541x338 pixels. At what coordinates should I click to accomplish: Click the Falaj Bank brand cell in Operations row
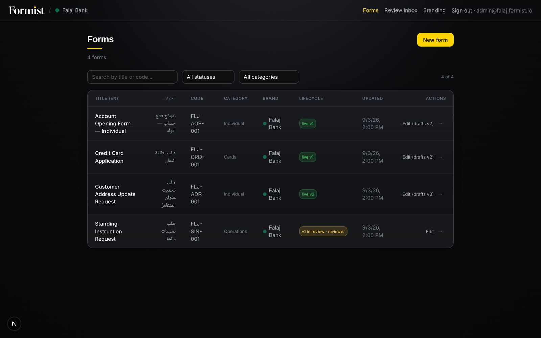(x=272, y=232)
